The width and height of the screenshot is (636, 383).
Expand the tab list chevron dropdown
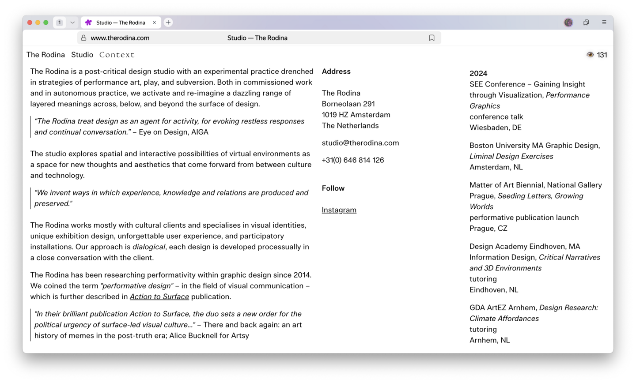[72, 23]
